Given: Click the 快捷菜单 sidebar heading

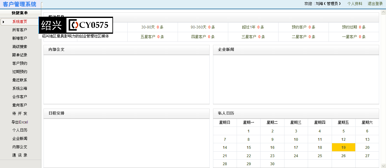Looking at the screenshot, I should [x=20, y=13].
